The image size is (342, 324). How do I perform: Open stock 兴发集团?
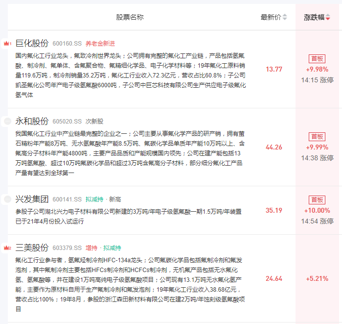[32, 199]
